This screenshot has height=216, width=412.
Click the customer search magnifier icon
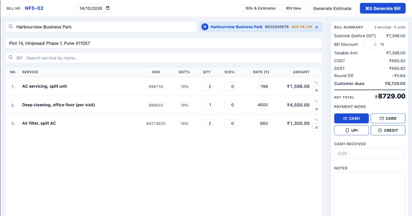pyautogui.click(x=11, y=27)
